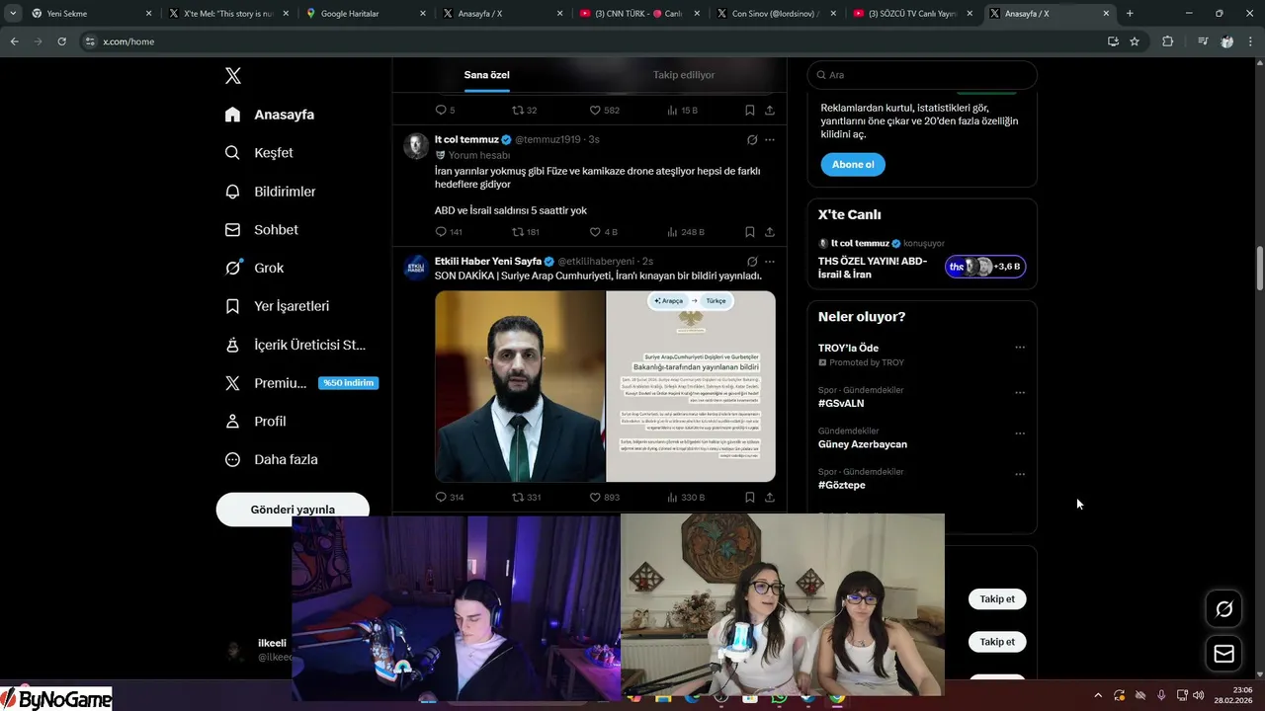Viewport: 1265px width, 711px height.
Task: Open bearded man photo in Etkili Haber post
Action: click(520, 386)
